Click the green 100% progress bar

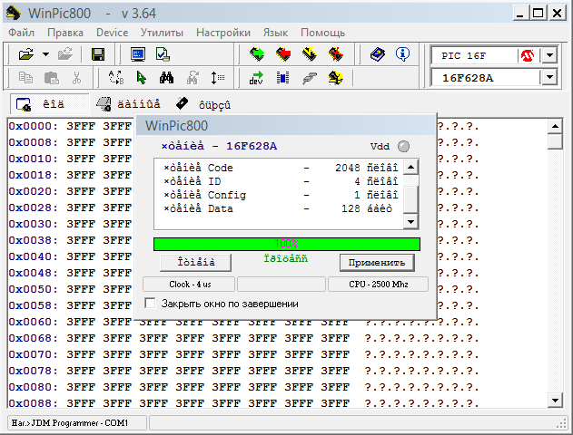(x=287, y=244)
